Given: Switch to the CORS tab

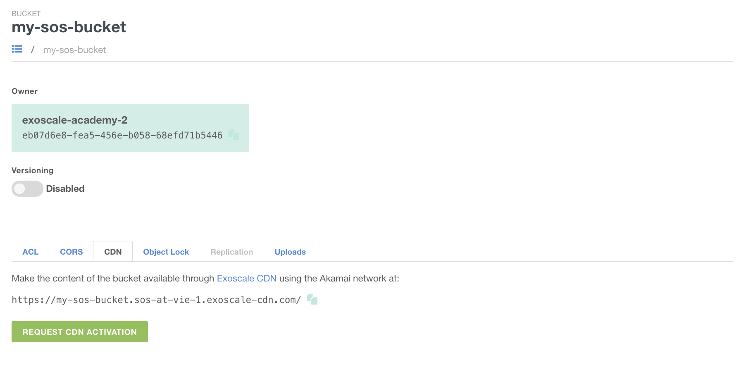Looking at the screenshot, I should pos(71,252).
